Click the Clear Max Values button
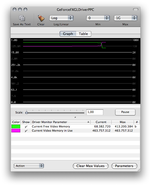This screenshot has width=151, height=186. point(91,166)
